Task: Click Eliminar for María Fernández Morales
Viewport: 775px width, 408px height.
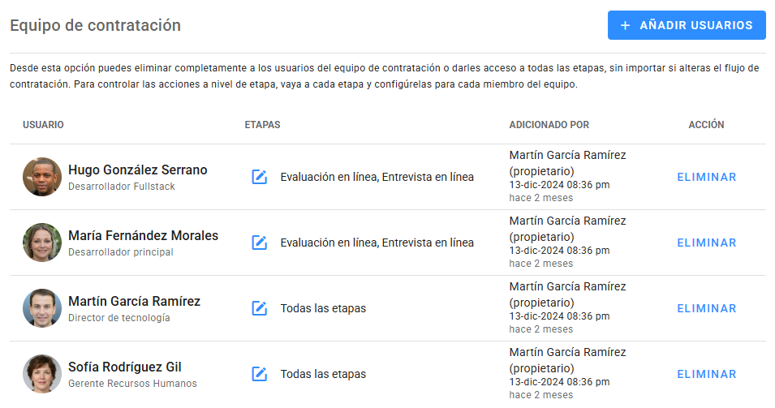Action: 706,243
